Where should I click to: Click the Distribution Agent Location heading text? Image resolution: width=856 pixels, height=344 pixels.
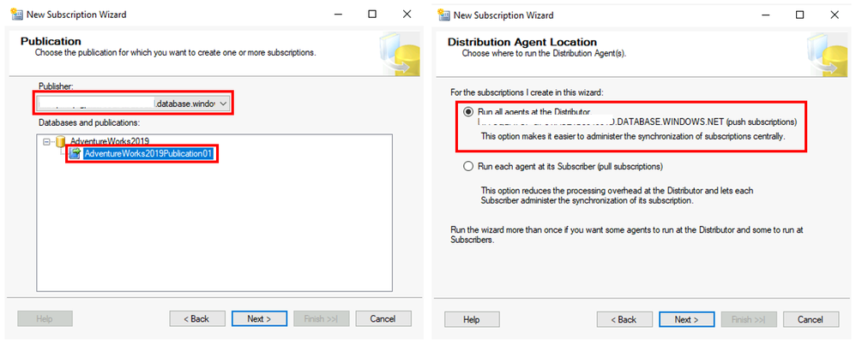click(x=521, y=42)
